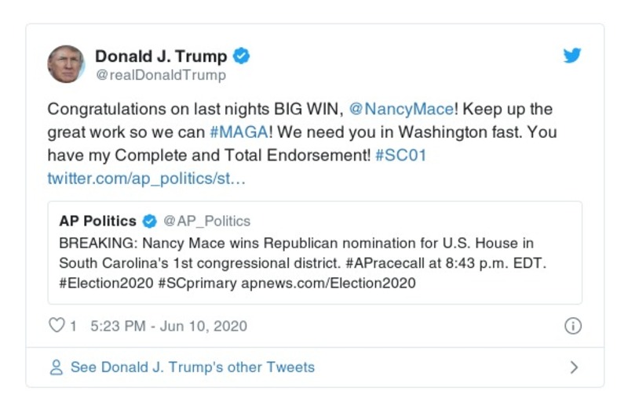Click the Twitter bird logo icon
Screen dimensions: 628x412
572,56
